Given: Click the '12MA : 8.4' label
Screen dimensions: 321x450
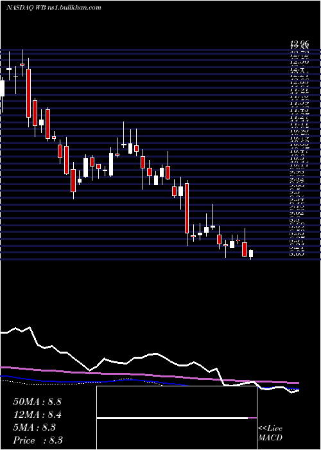Looking at the screenshot, I should pyautogui.click(x=37, y=415).
